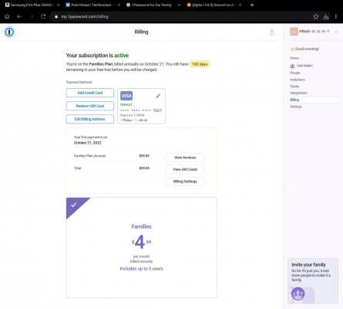This screenshot has height=309, width=343.
Task: Close the Discord Alpha tab
Action: [240, 5]
